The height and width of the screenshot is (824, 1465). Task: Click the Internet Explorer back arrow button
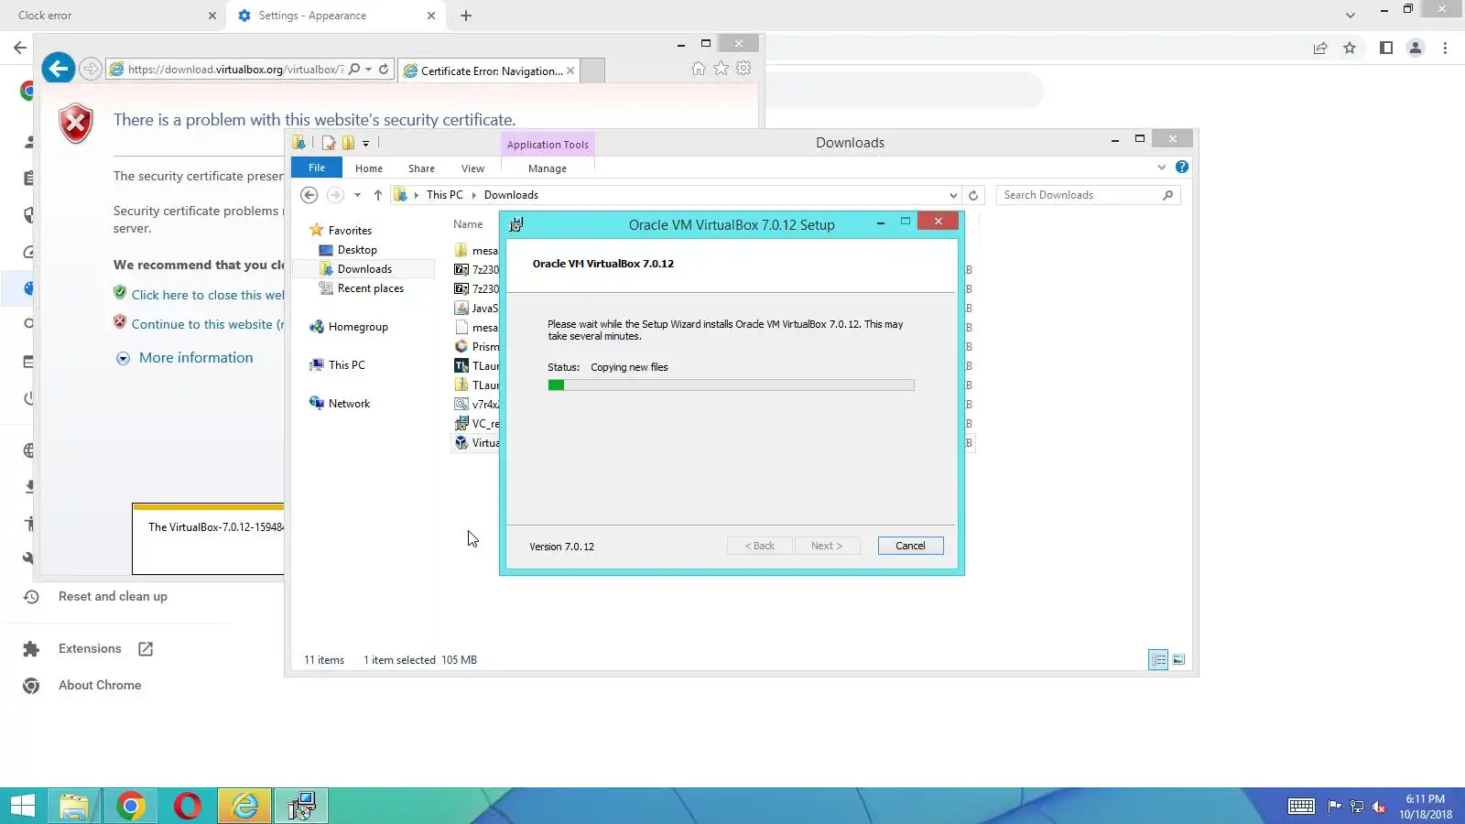58,69
